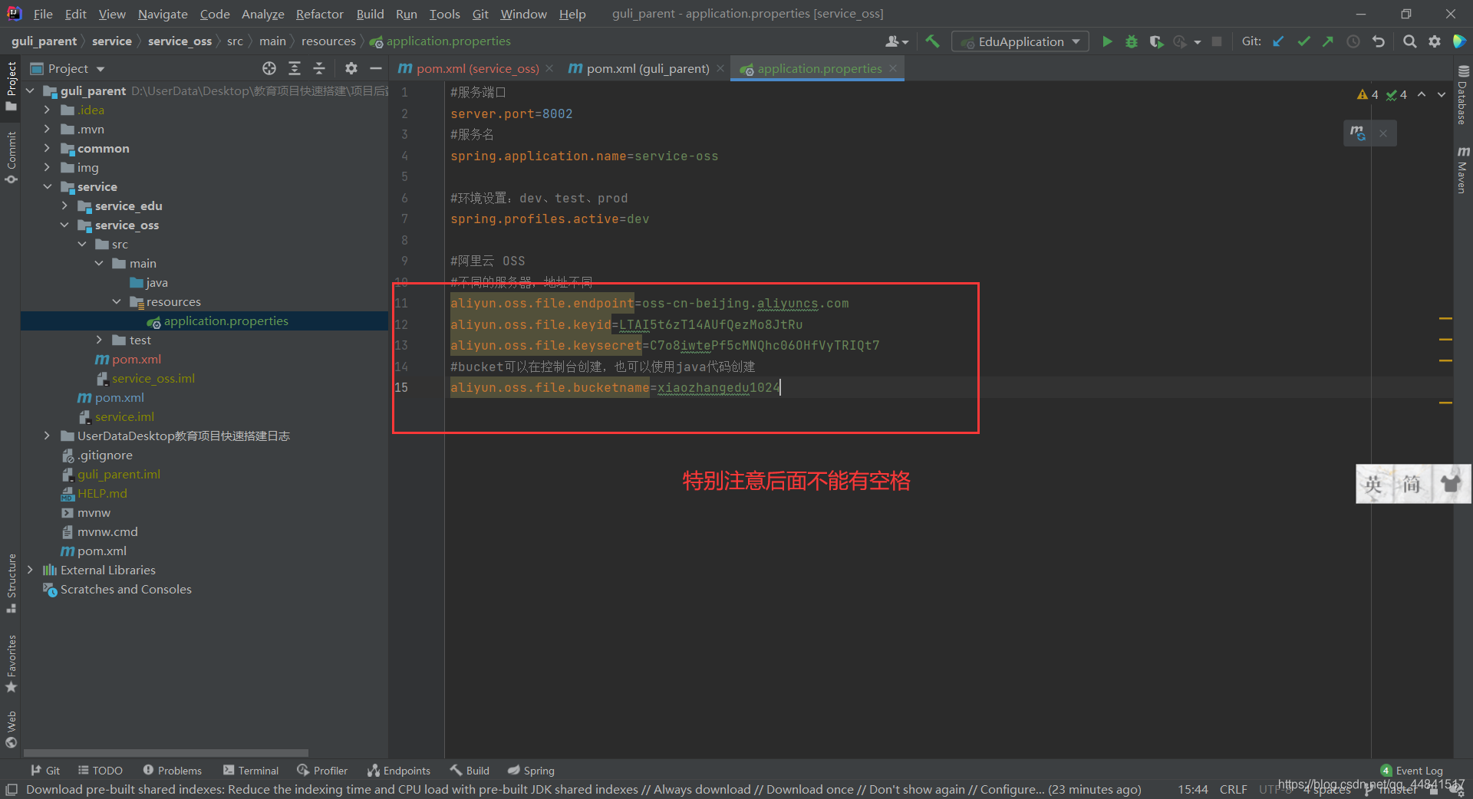
Task: Open the Spring tool window
Action: [x=531, y=771]
